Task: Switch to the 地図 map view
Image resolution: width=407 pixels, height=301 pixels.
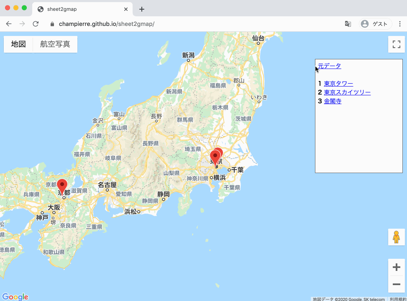Action: 18,44
